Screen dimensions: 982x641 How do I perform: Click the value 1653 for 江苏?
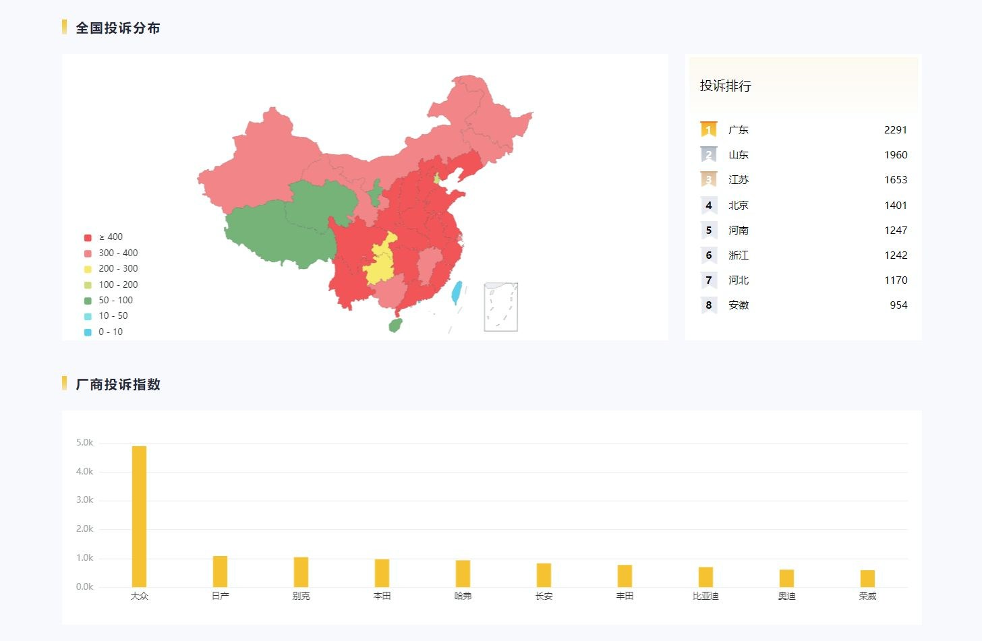pyautogui.click(x=896, y=179)
